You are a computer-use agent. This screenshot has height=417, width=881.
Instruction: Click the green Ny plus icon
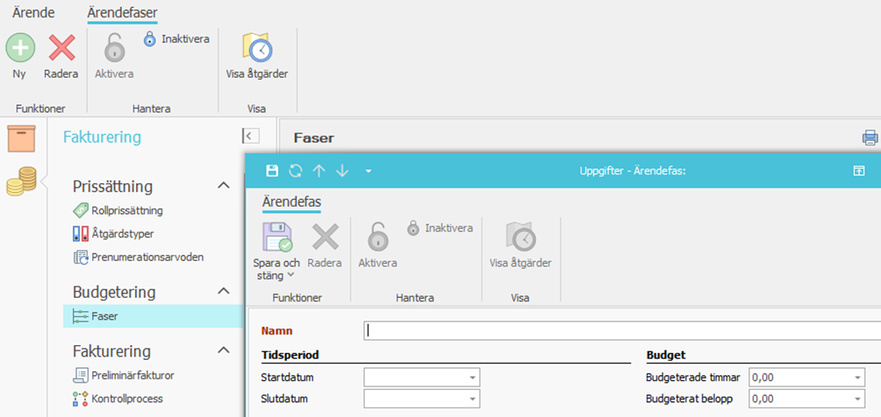click(20, 47)
